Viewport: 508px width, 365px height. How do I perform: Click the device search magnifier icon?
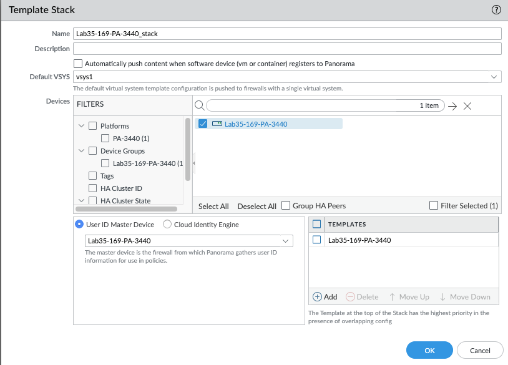[x=199, y=106]
